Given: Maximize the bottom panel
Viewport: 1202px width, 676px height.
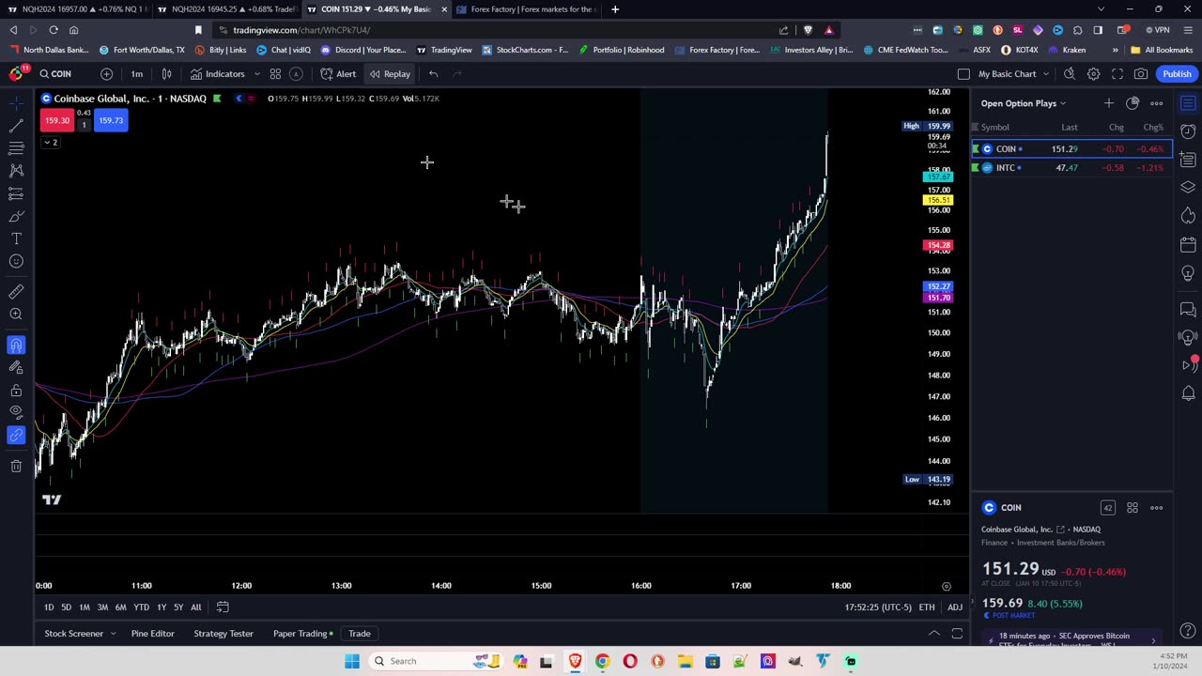Looking at the screenshot, I should pos(957,634).
